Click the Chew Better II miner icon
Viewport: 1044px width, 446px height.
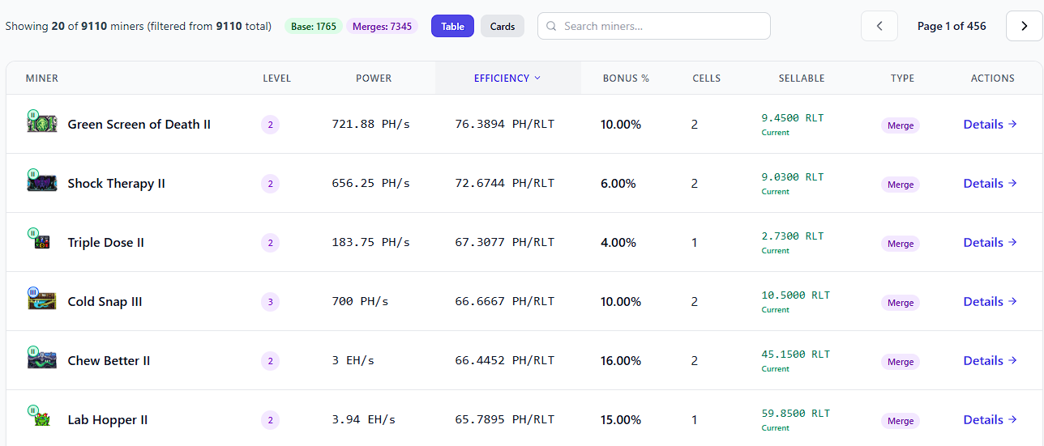click(x=41, y=359)
